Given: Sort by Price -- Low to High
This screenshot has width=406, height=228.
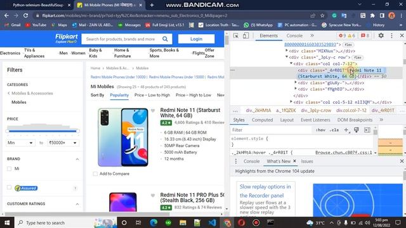Looking at the screenshot, I should pos(152,95).
